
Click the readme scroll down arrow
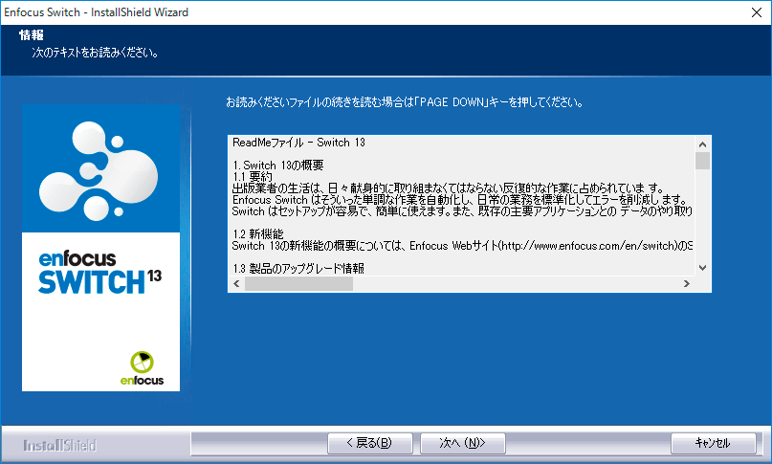[x=702, y=268]
